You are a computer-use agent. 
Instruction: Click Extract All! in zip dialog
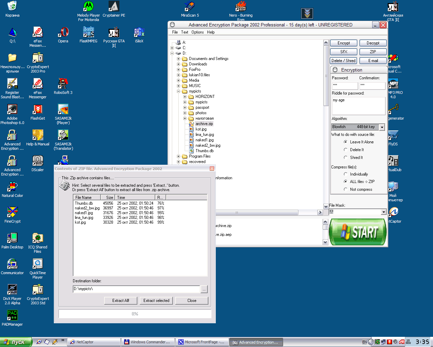pyautogui.click(x=121, y=301)
